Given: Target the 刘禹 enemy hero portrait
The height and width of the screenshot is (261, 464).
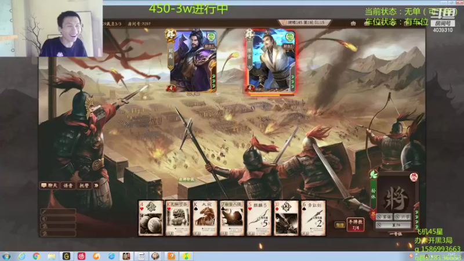Looking at the screenshot, I should pyautogui.click(x=193, y=61).
